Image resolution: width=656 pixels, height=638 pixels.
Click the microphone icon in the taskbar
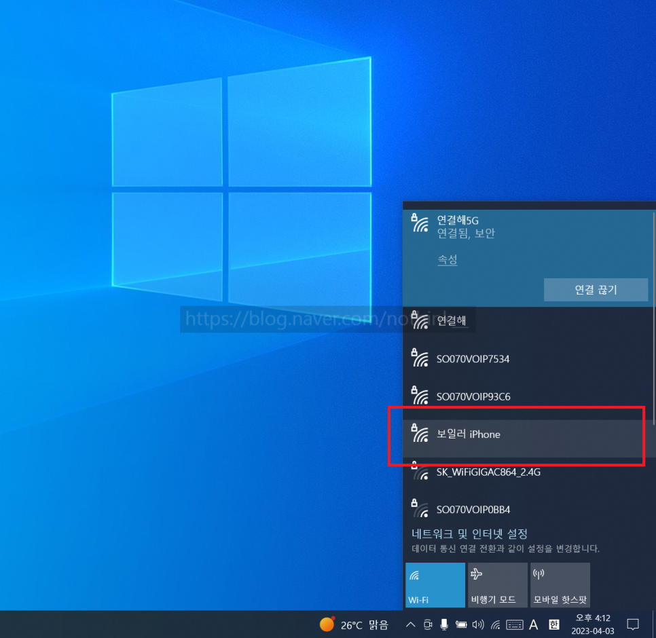point(444,624)
